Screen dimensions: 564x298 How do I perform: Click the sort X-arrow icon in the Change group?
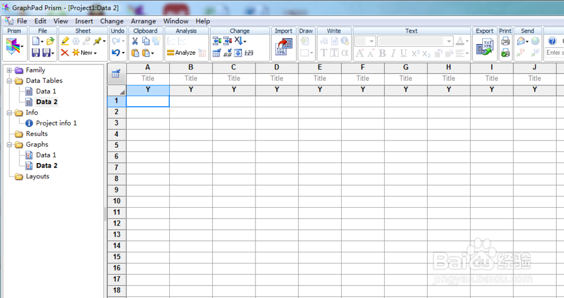point(239,41)
